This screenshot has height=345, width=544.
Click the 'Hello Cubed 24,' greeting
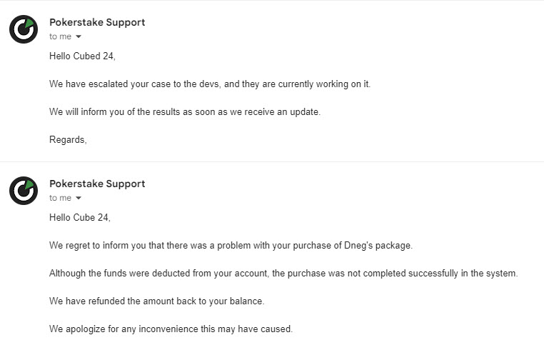point(82,56)
